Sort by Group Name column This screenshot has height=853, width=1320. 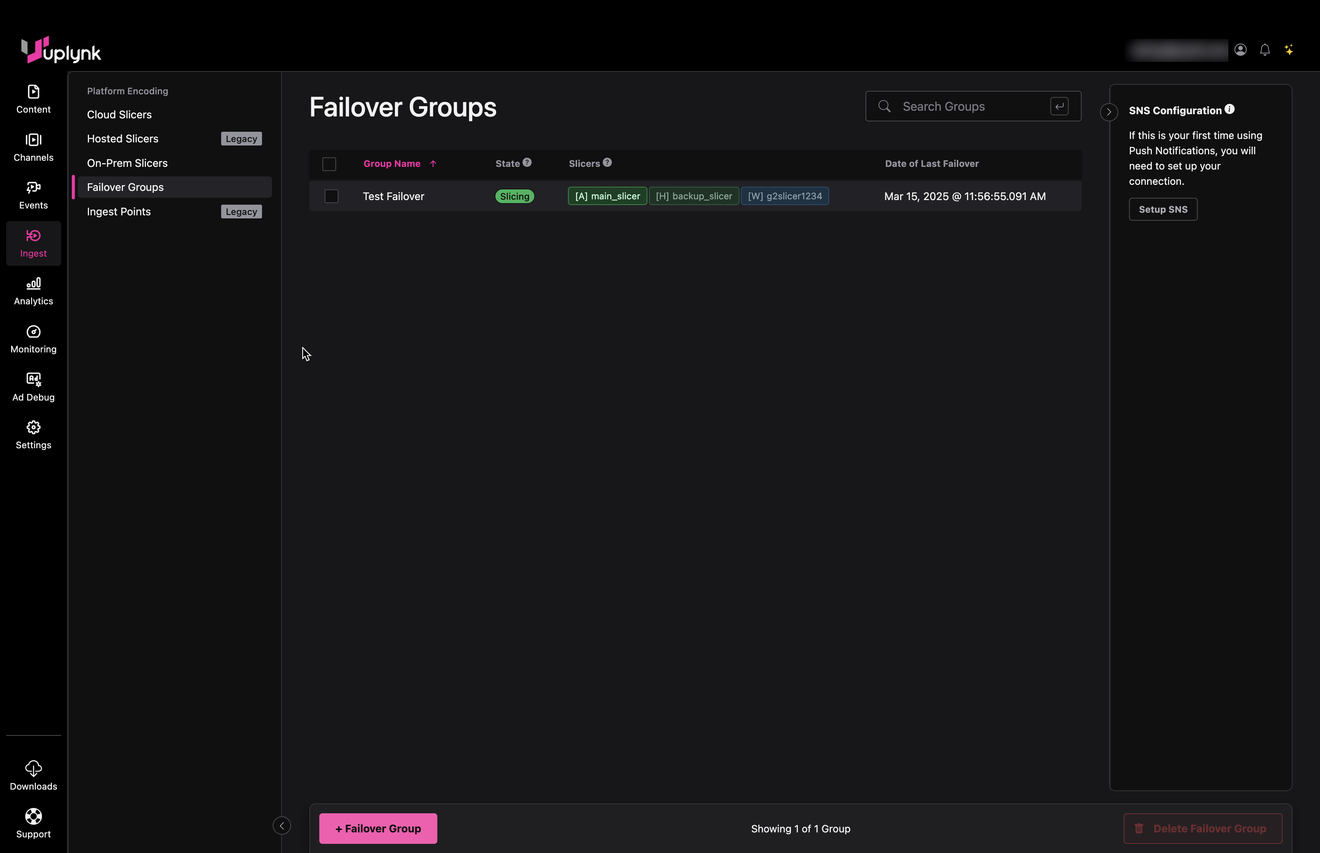click(392, 163)
